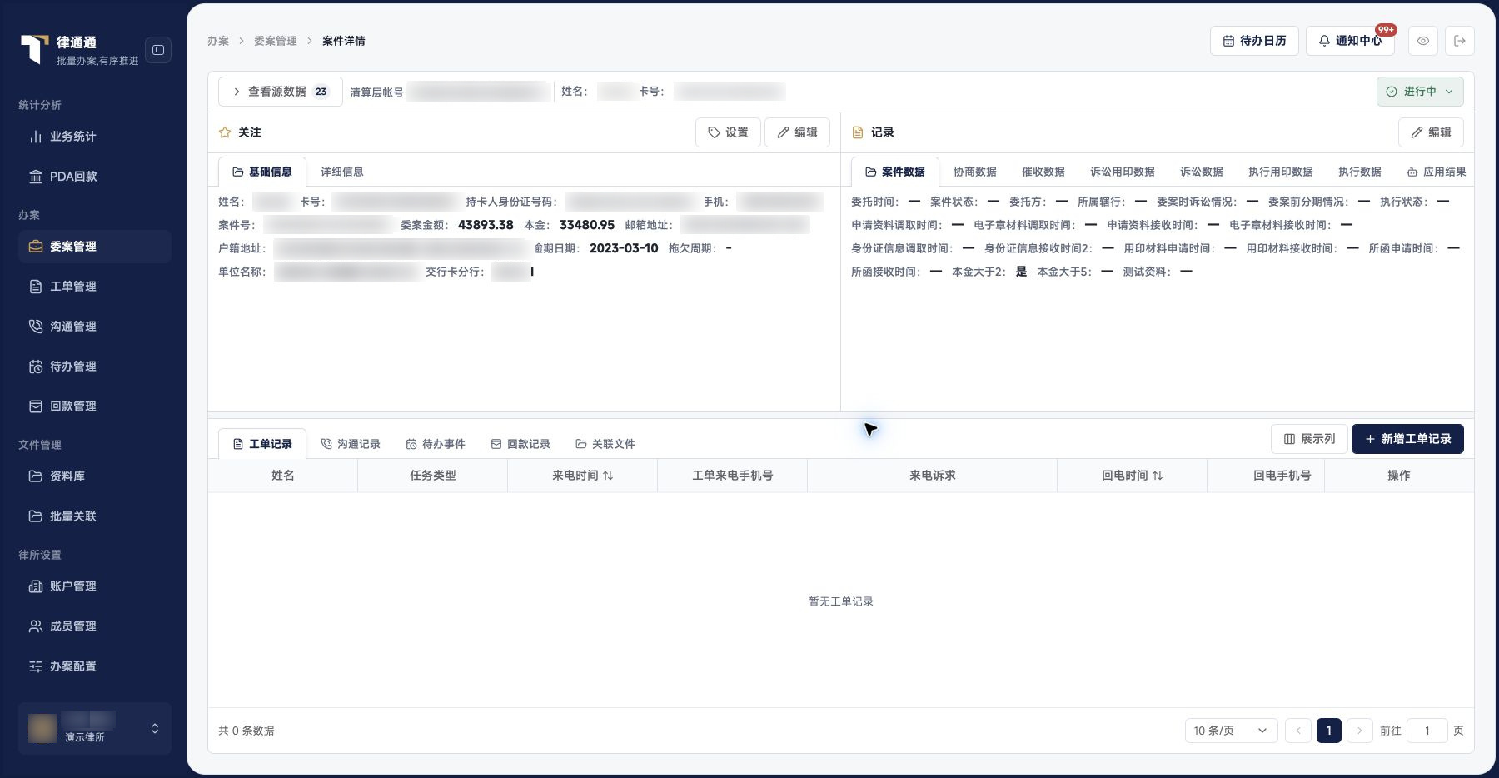Viewport: 1499px width, 778px height.
Task: Click 编辑 button in the 记录 panel
Action: coord(1431,132)
